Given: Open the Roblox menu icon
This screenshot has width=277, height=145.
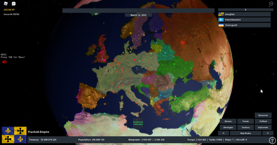Looking at the screenshot, I should click(6, 4).
